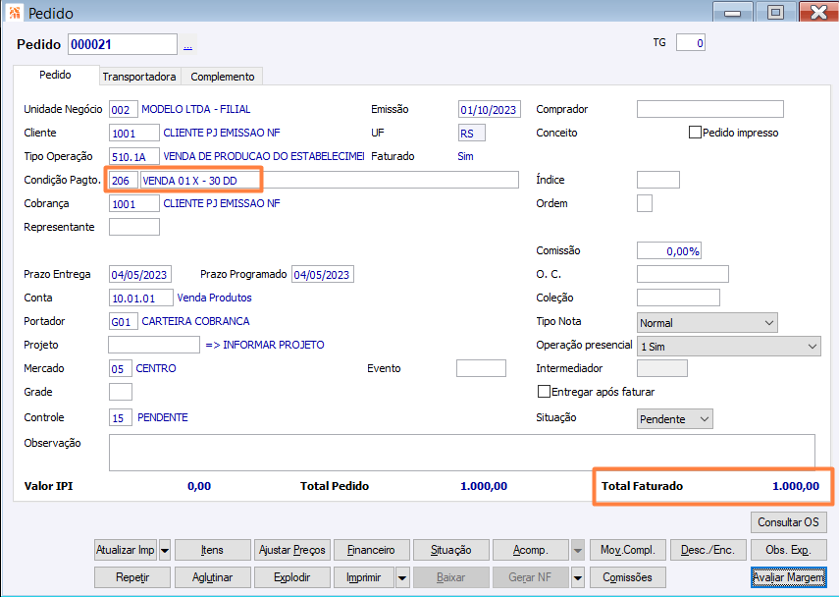
Task: Click the Grade input field
Action: point(121,392)
